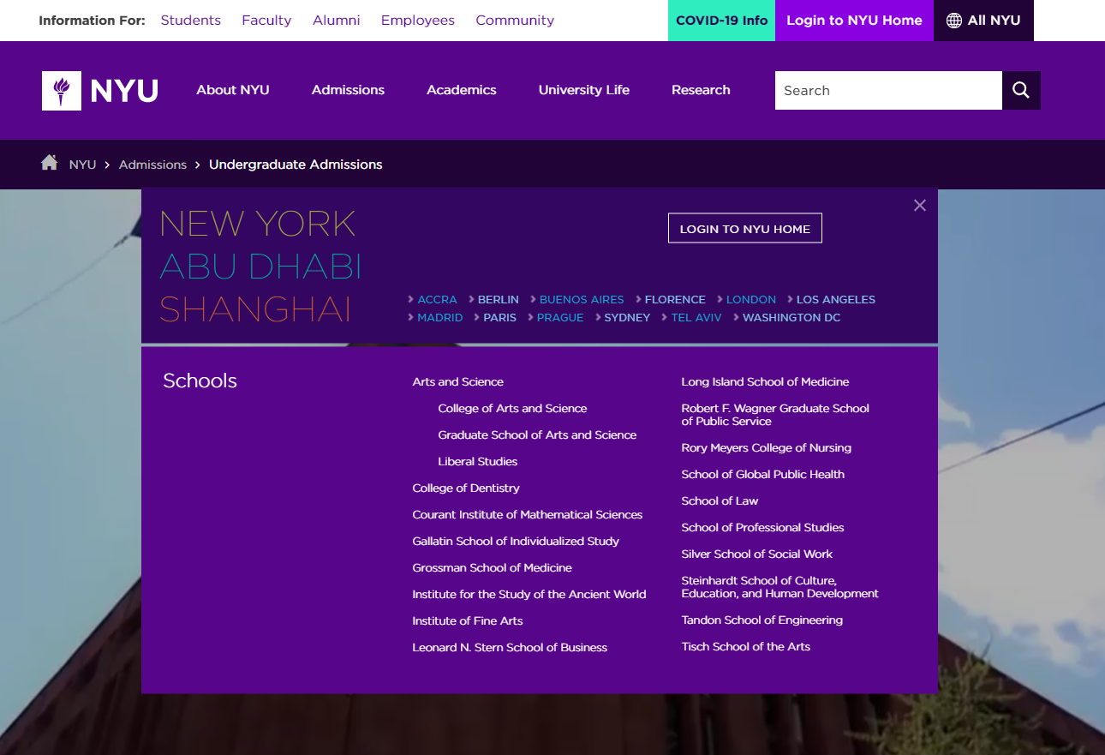This screenshot has width=1105, height=755.
Task: Open the University Life menu
Action: coord(584,90)
